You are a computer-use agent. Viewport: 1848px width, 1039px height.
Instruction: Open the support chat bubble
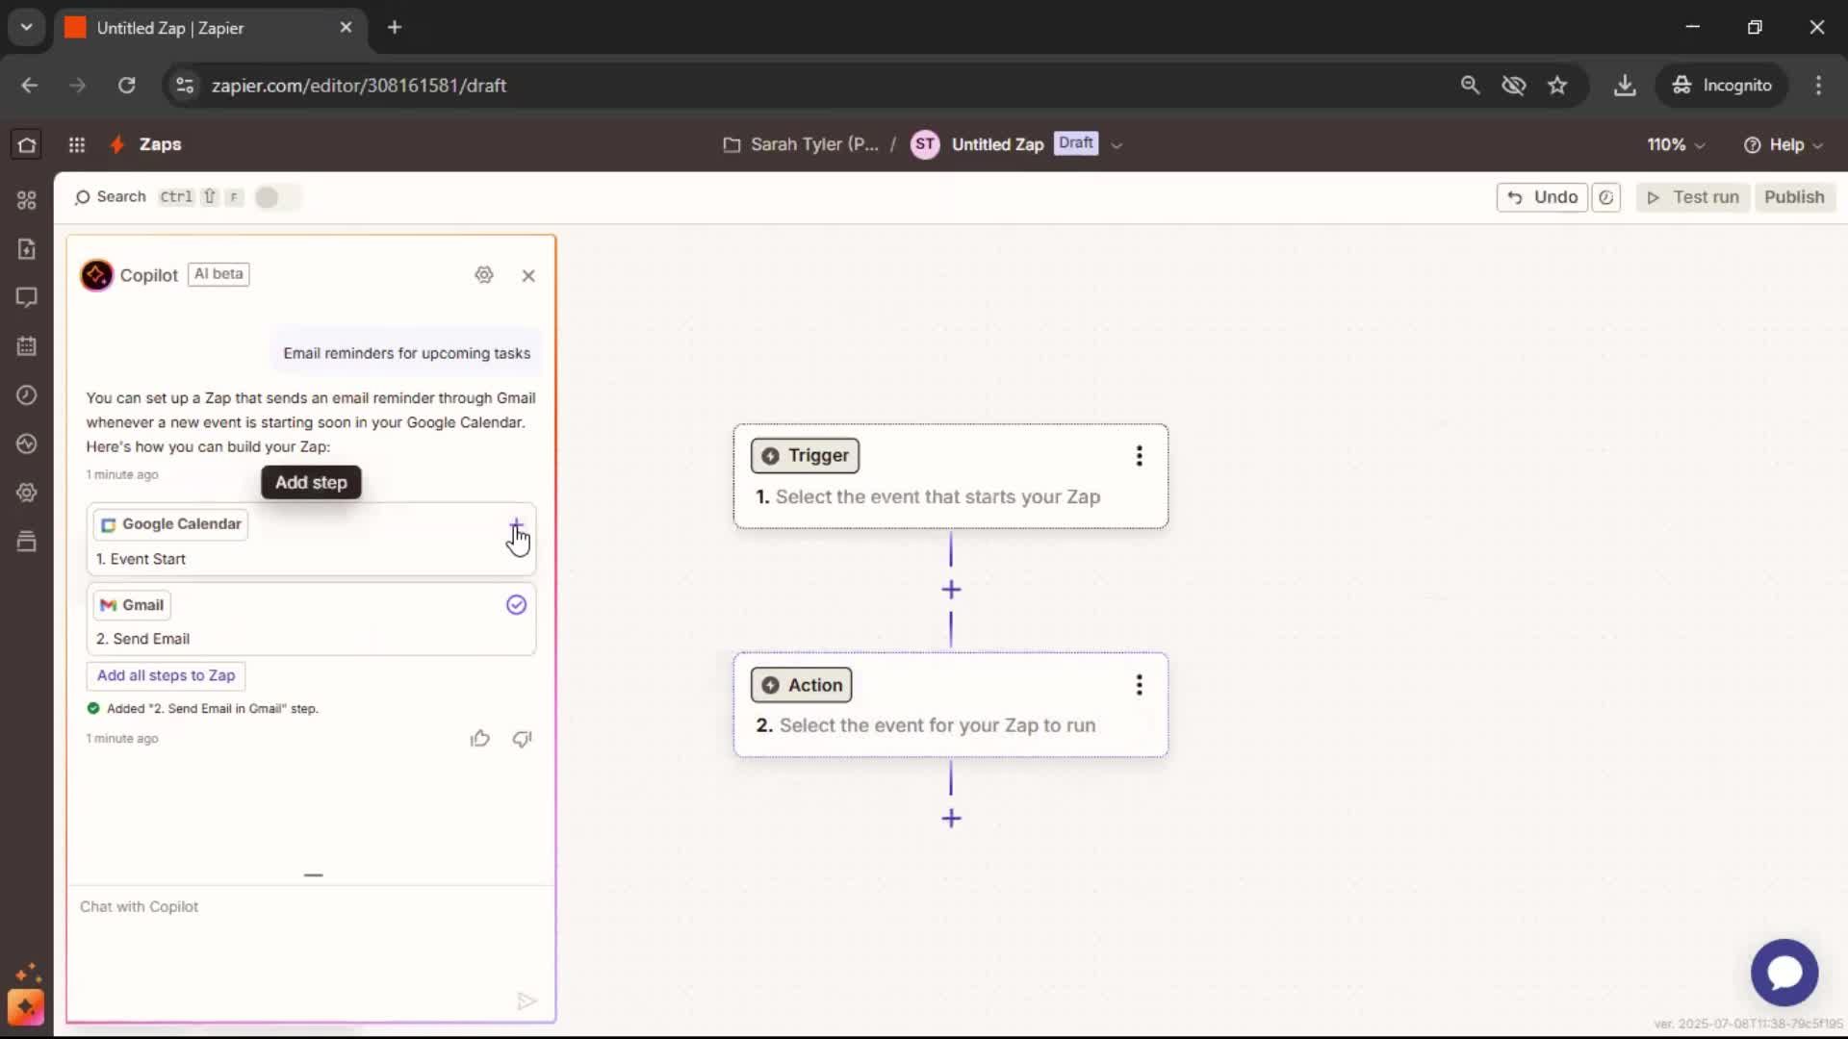point(1784,973)
